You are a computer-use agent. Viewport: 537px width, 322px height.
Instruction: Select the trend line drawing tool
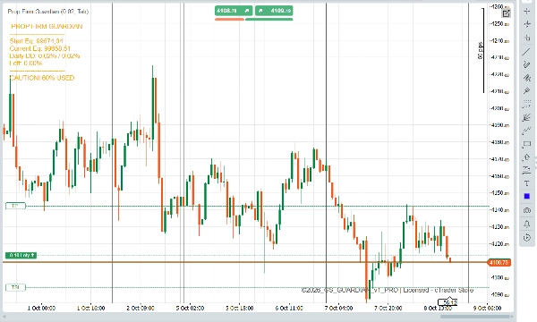point(527,52)
